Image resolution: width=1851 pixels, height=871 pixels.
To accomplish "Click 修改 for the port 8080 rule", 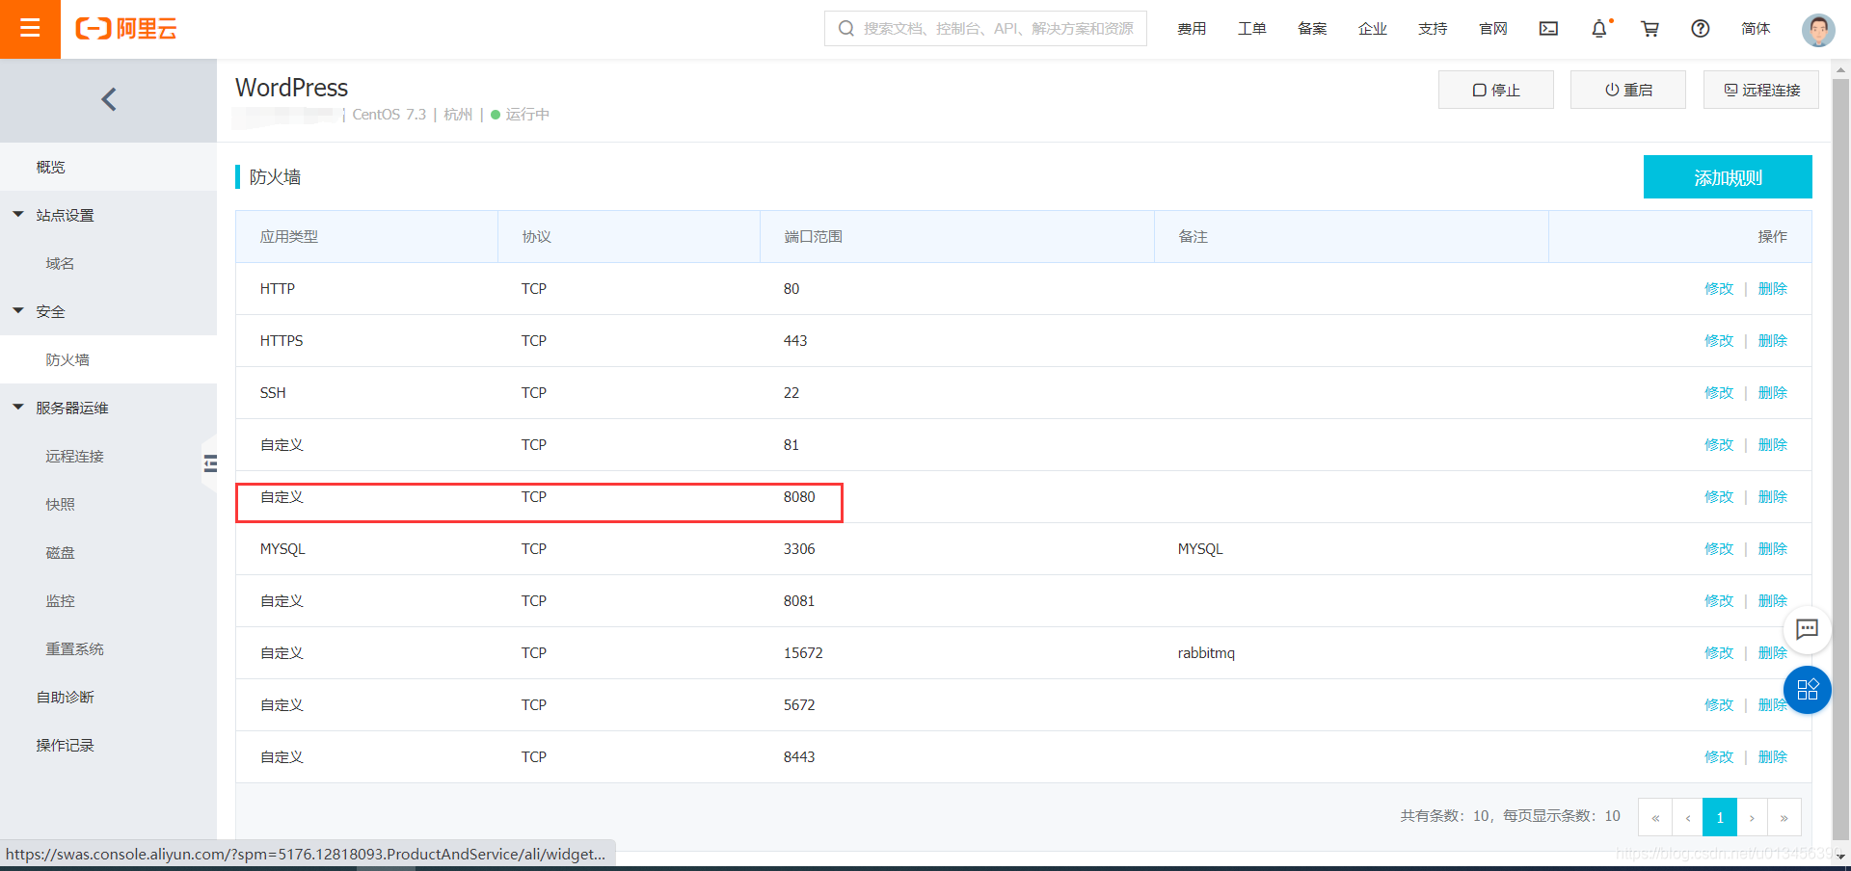I will (x=1718, y=497).
